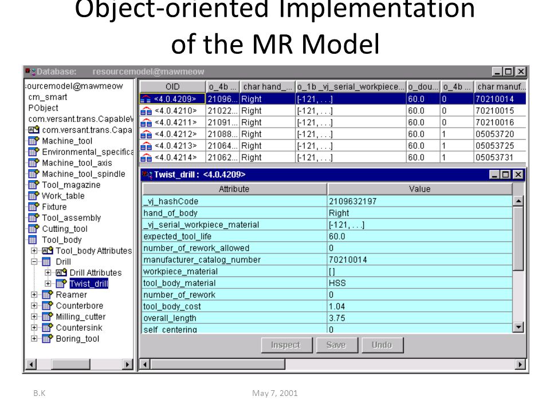Screen dimensions: 550x412
Task: Click the com.versant.trans.Capa attributes icon
Action: pyautogui.click(x=34, y=130)
